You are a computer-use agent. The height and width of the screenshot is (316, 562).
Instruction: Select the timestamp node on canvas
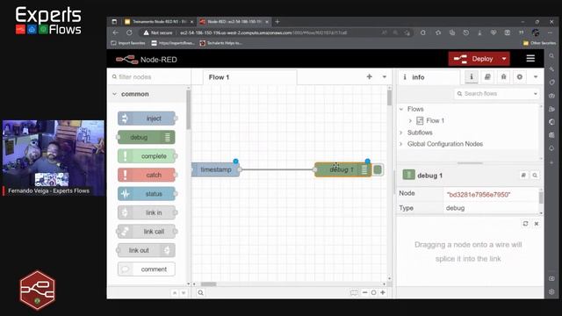click(x=216, y=169)
